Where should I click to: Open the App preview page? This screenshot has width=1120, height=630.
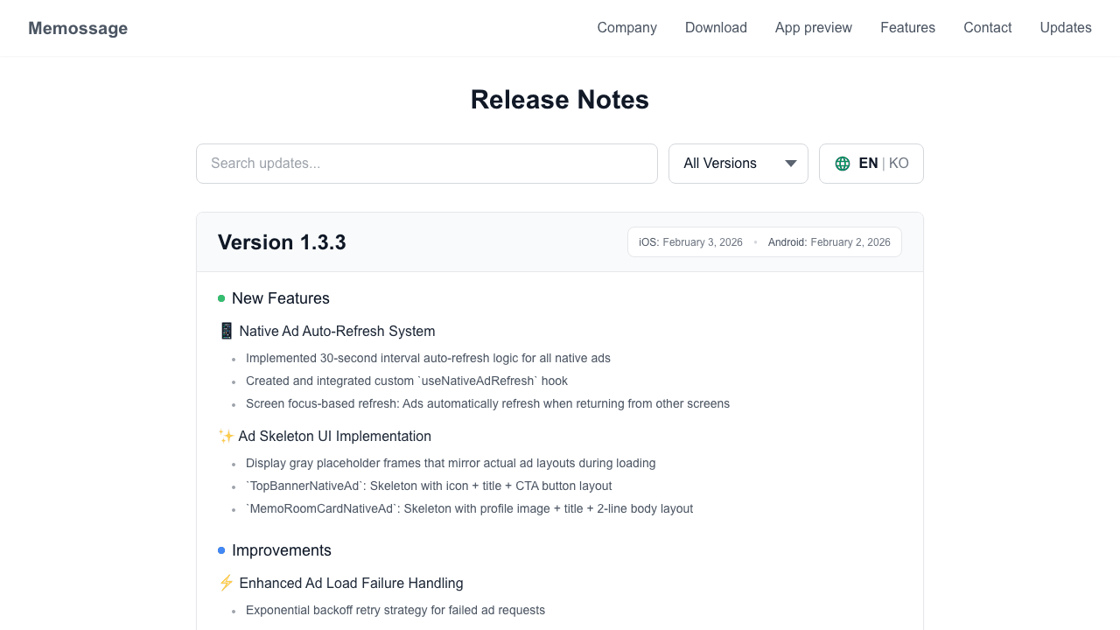(814, 28)
